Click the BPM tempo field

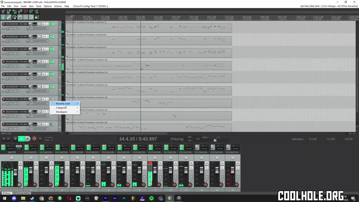[x=190, y=139]
